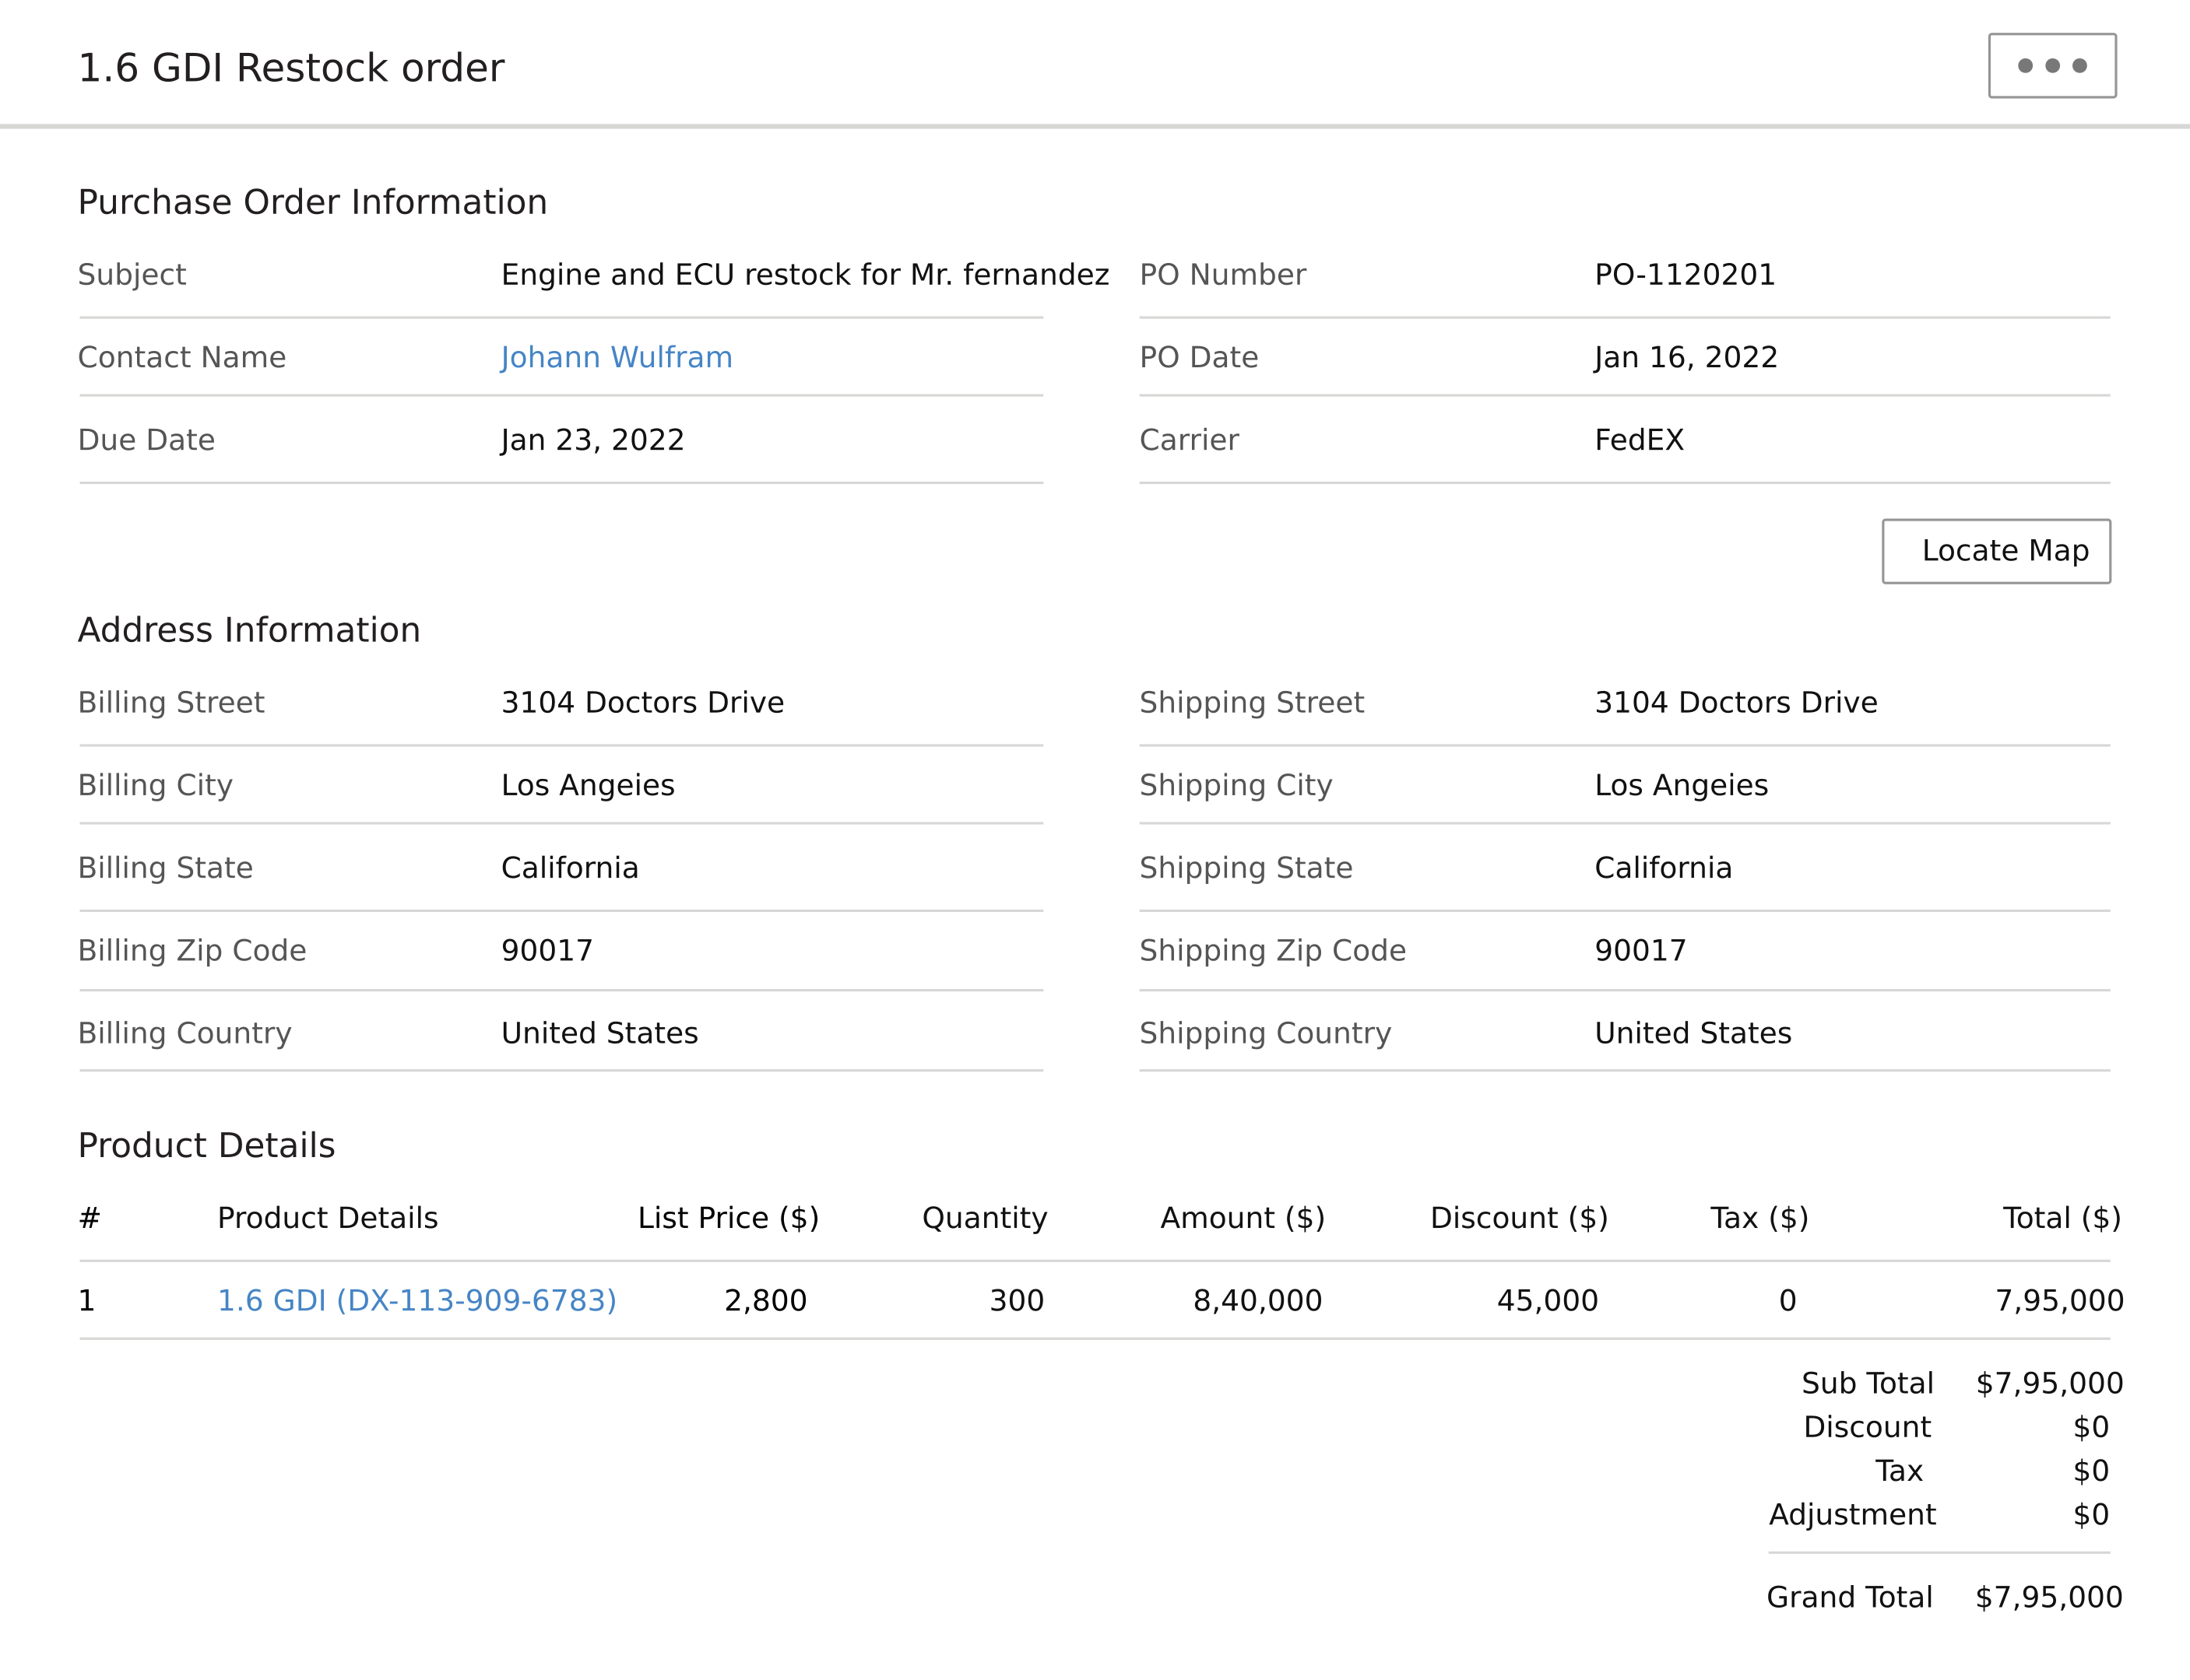Screen dimensions: 2190x1680
Task: Click Shipping State value California
Action: (x=1663, y=867)
